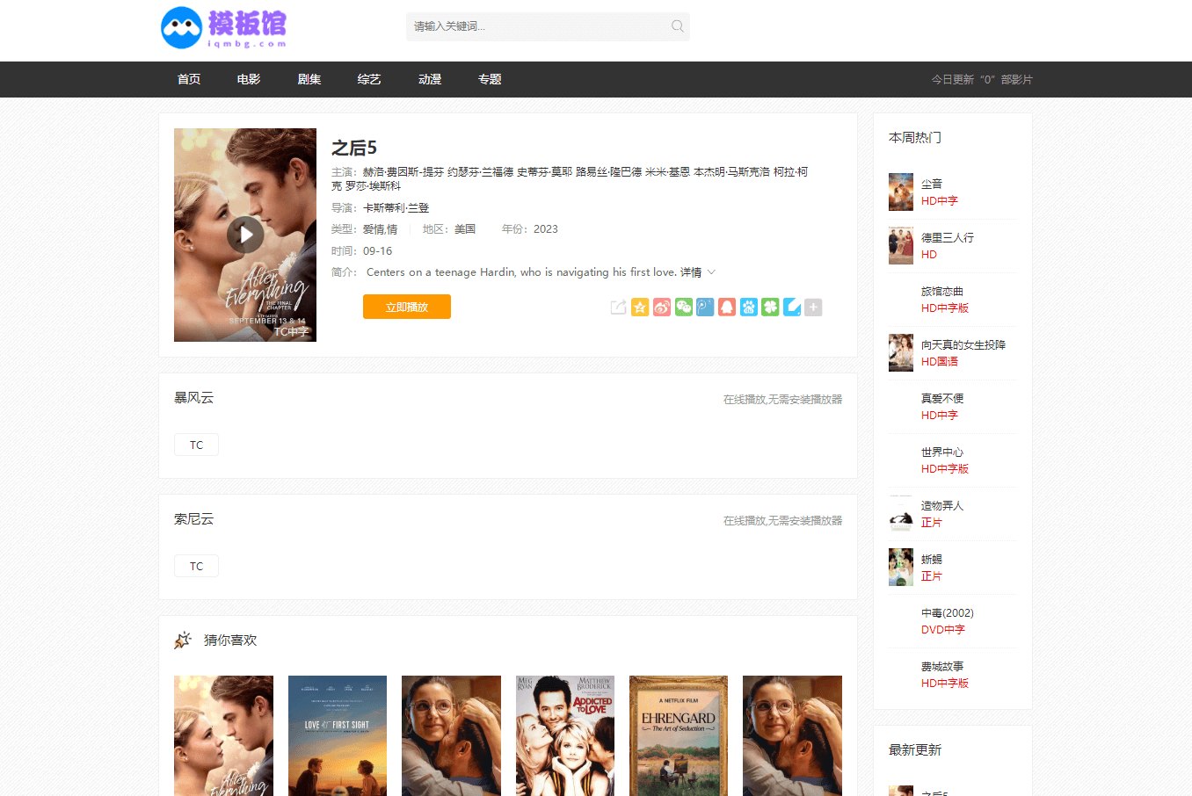Click the 爱情 genre link
The width and height of the screenshot is (1192, 796).
374,228
